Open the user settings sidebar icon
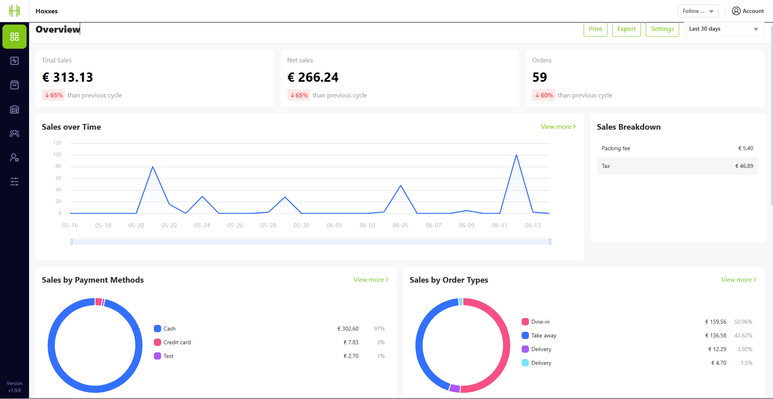773x399 pixels. click(15, 157)
